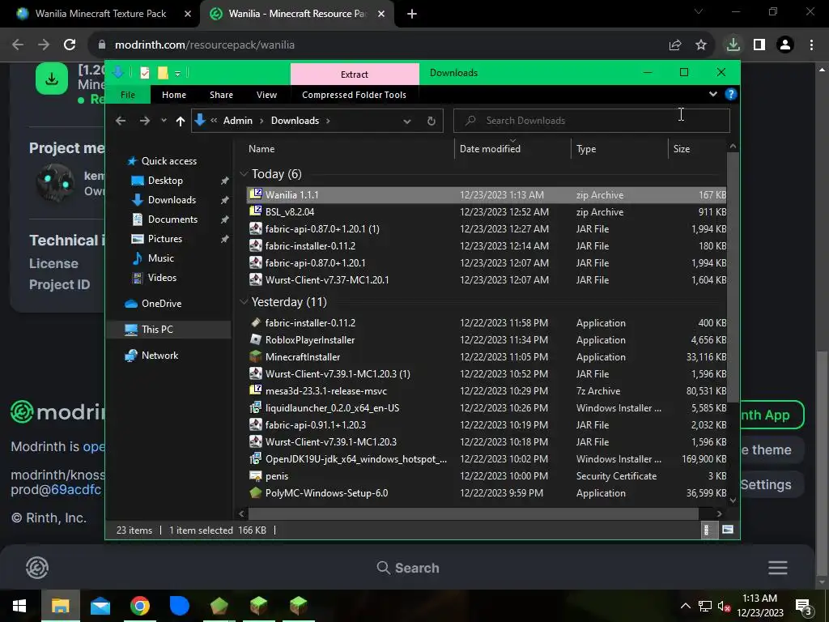Open Chrome side panel icon
The height and width of the screenshot is (622, 829).
[x=759, y=45]
